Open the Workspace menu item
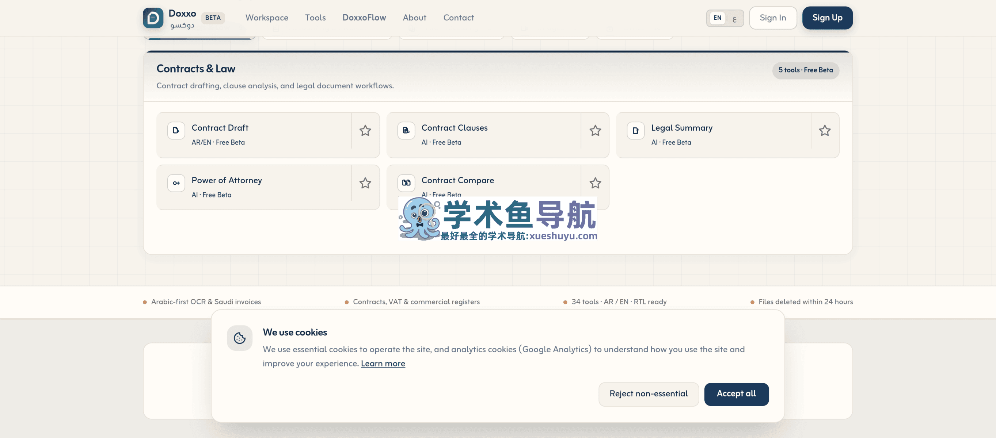Viewport: 996px width, 438px height. (267, 18)
